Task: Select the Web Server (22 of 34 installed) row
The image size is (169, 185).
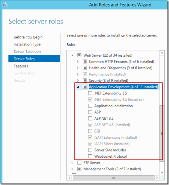Action: (108, 55)
